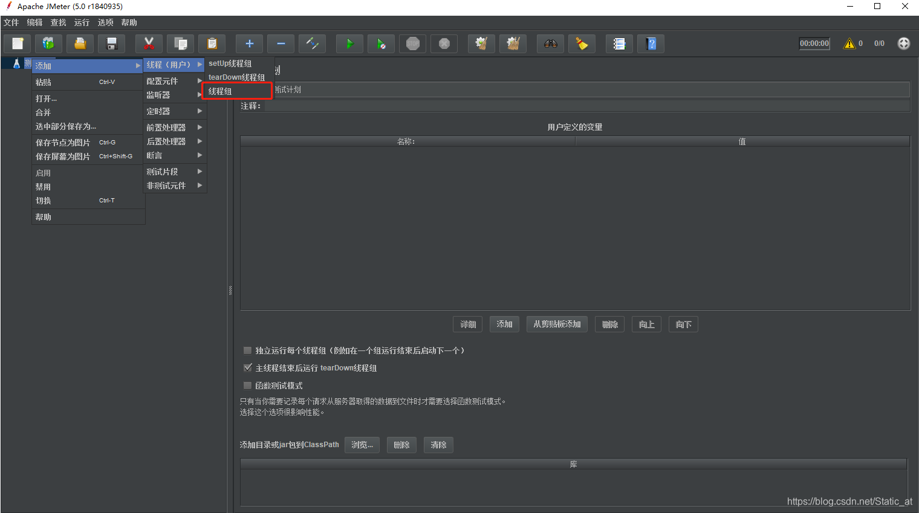Click the Cut scissors icon
Screen dimensions: 919x513
pyautogui.click(x=149, y=44)
